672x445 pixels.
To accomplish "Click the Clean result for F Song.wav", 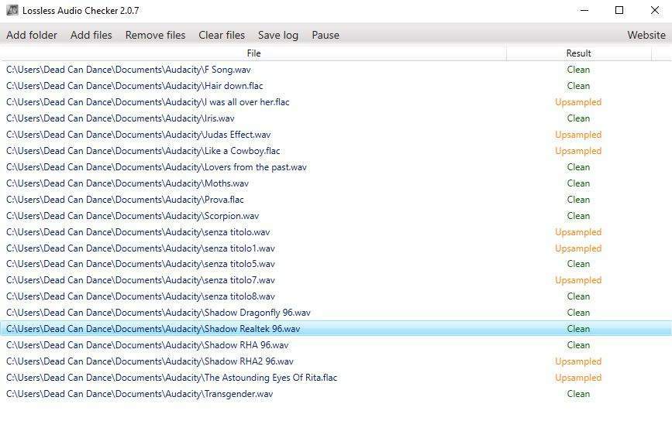I will [578, 70].
